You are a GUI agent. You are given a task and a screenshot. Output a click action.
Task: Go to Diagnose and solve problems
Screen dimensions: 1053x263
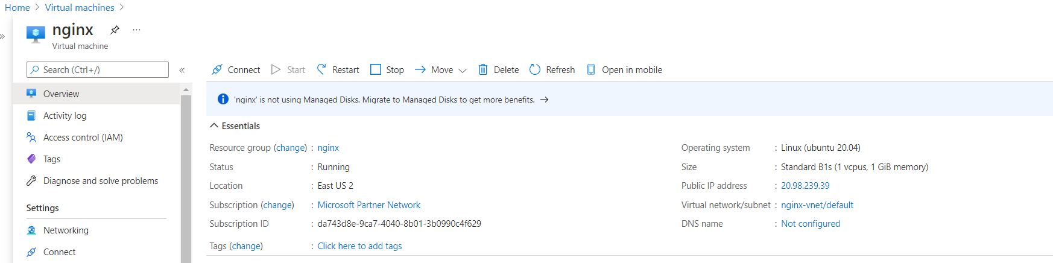[100, 181]
